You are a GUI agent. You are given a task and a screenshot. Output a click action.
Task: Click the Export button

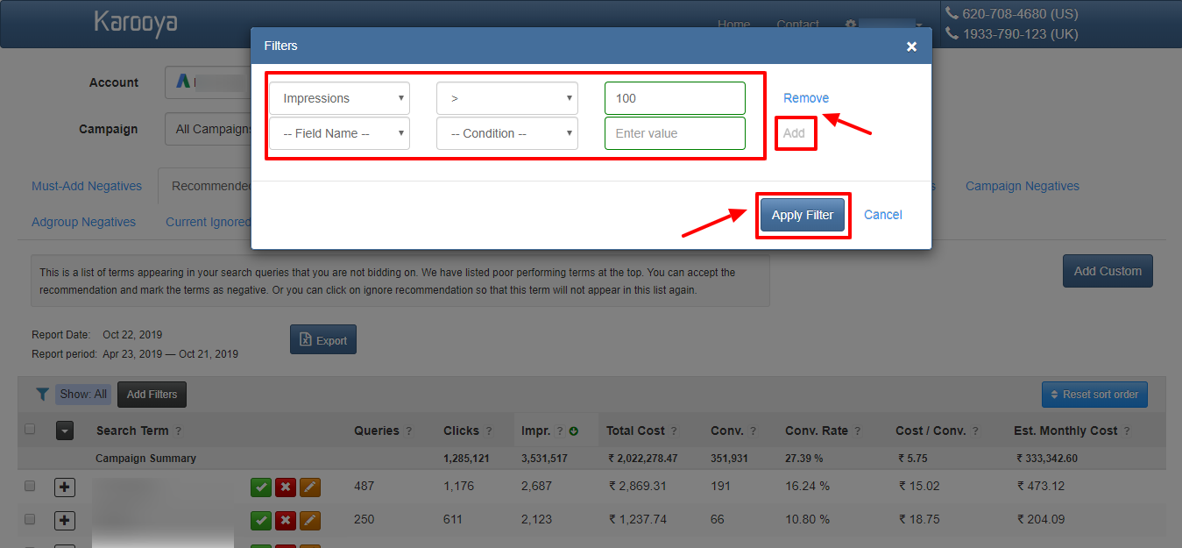(x=323, y=340)
